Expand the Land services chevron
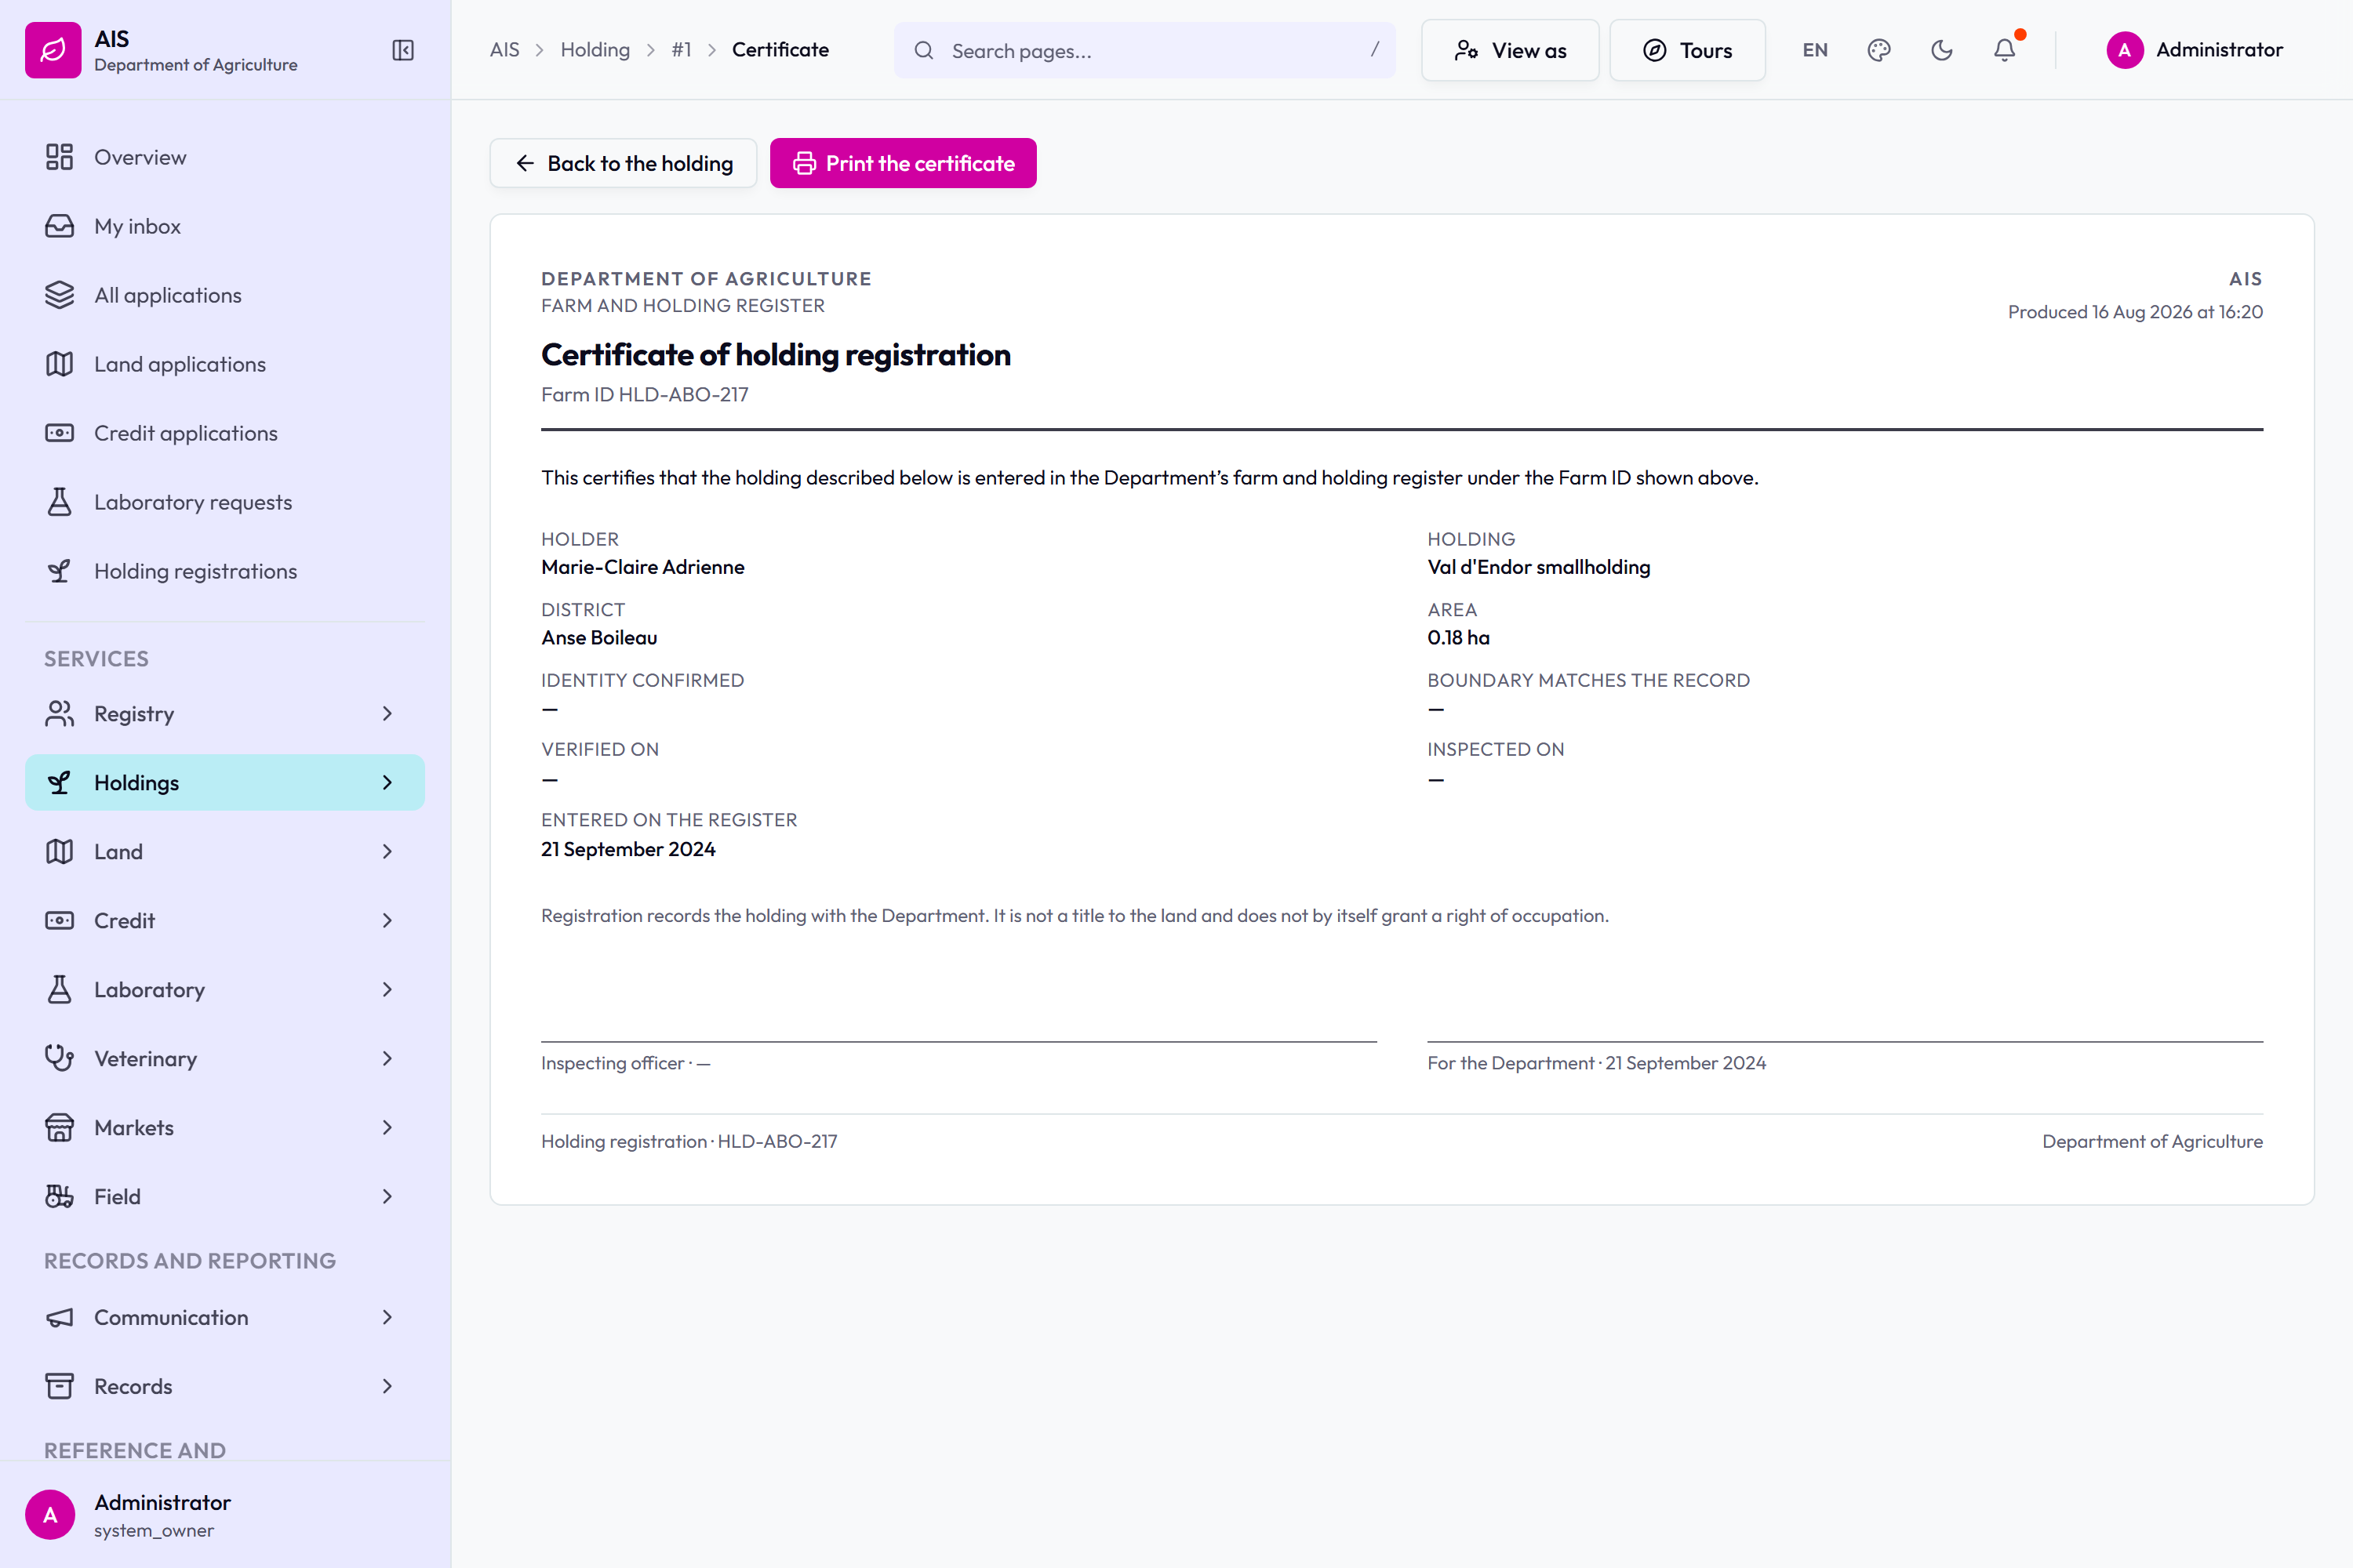 (387, 851)
